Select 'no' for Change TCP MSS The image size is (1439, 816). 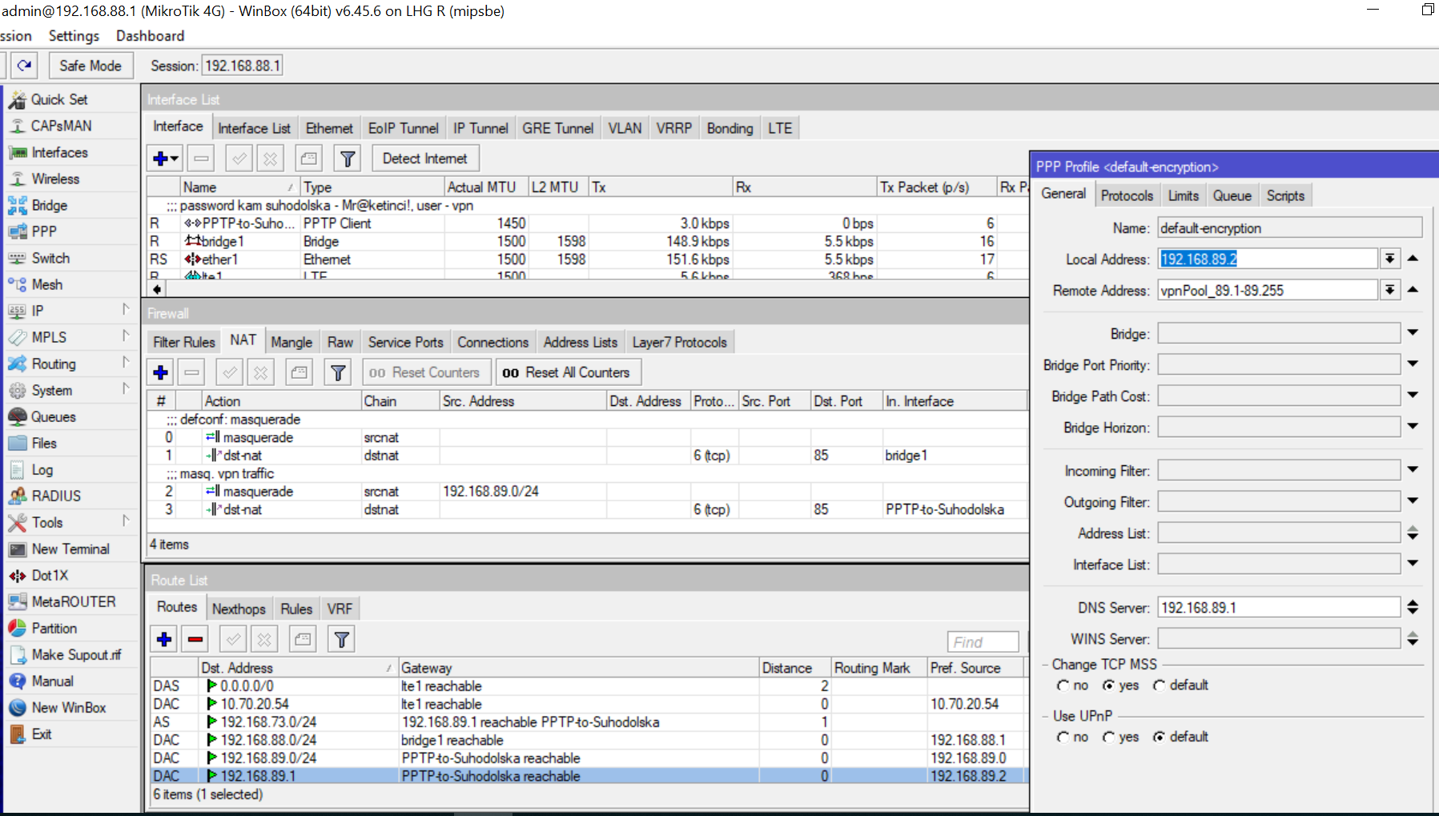coord(1063,685)
